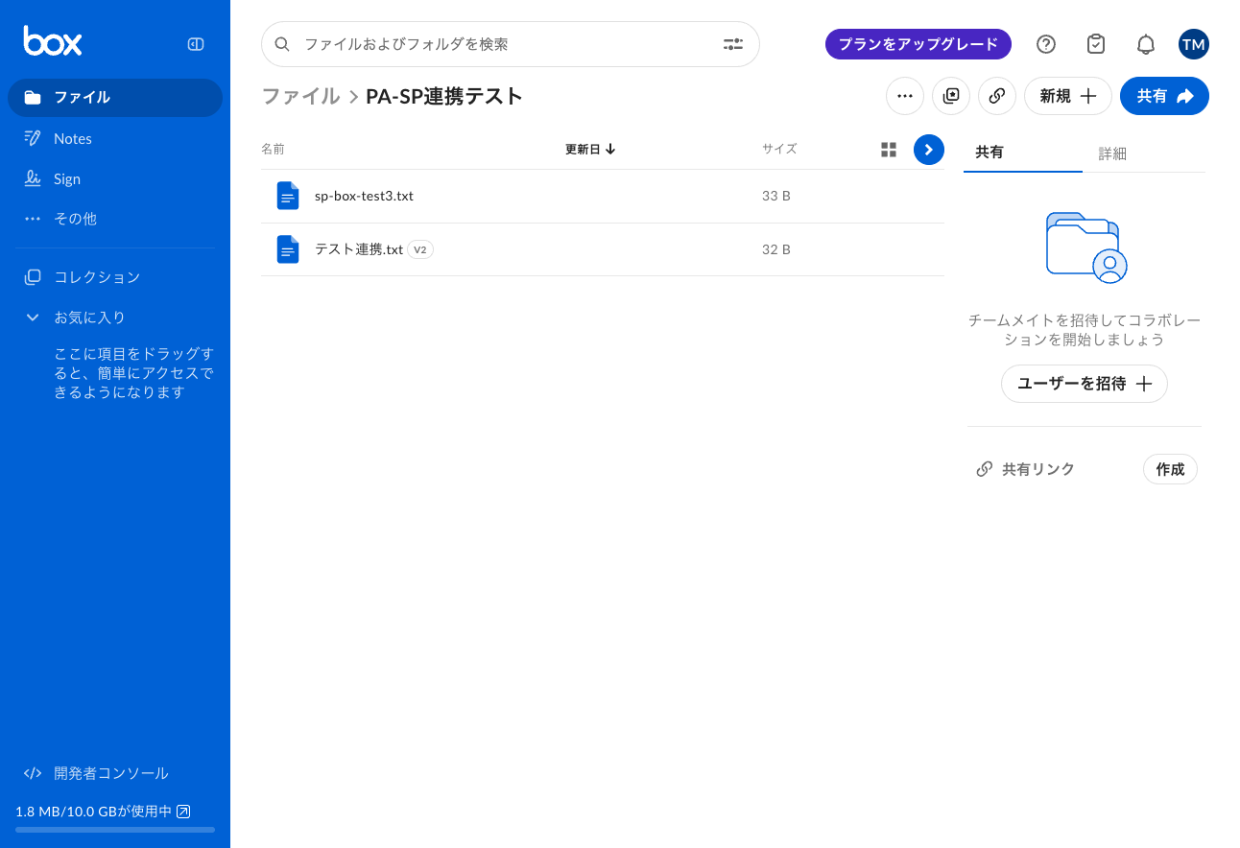1240x848 pixels.
Task: Click プランをアップグレード button
Action: tap(918, 44)
